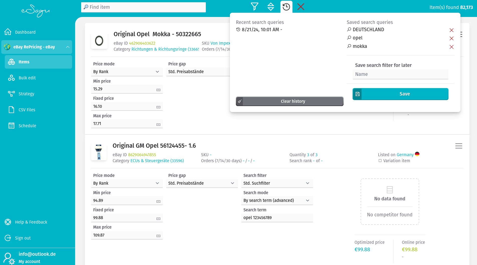
Task: Click the Bulk edit gears icon
Action: pyautogui.click(x=11, y=78)
